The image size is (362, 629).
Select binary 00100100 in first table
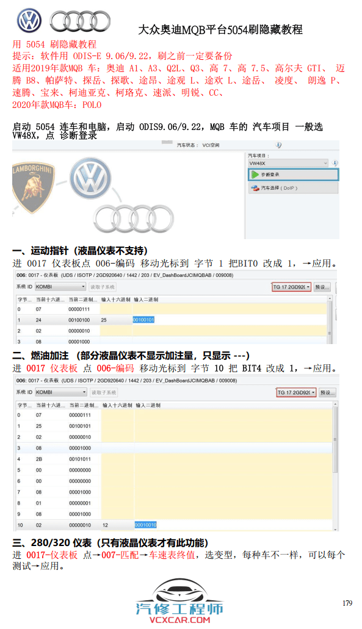tap(79, 320)
